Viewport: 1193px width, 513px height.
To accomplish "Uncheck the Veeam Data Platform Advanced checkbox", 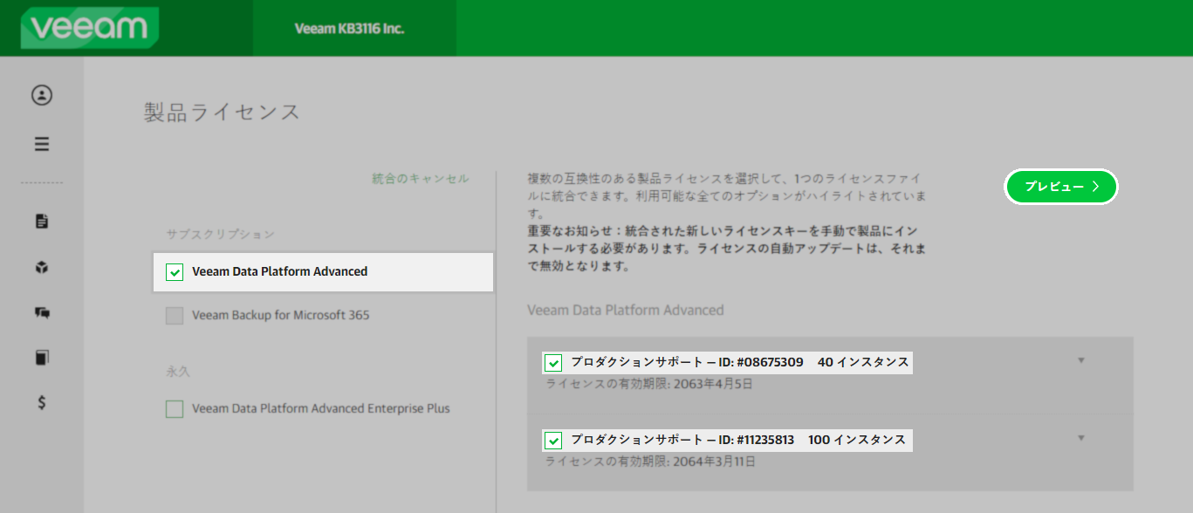I will (x=175, y=272).
